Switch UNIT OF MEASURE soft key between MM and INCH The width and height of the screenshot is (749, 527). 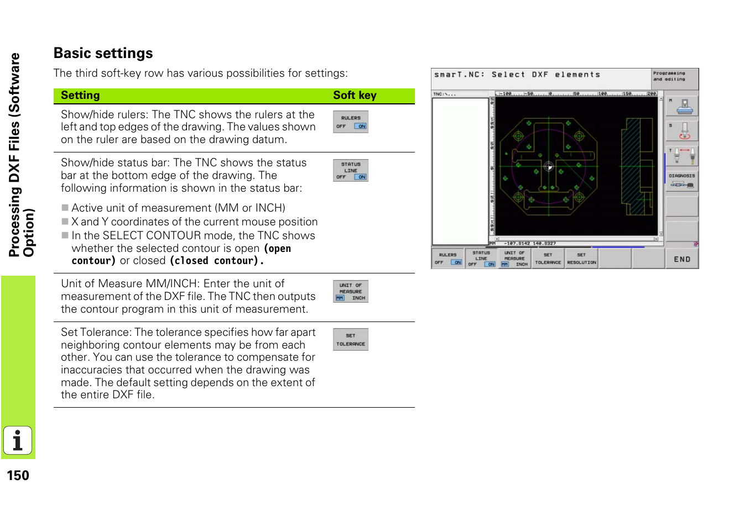click(x=514, y=259)
